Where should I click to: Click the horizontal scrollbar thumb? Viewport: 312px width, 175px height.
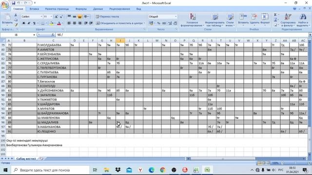pyautogui.click(x=223, y=159)
